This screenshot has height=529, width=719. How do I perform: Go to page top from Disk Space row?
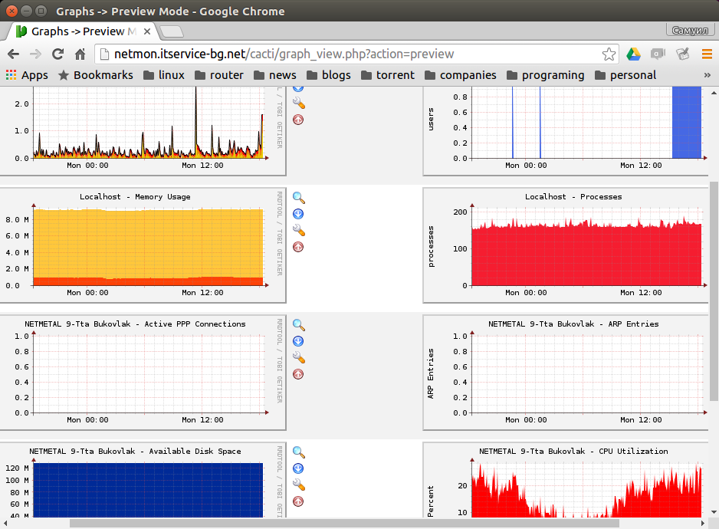click(298, 501)
